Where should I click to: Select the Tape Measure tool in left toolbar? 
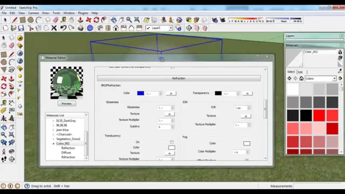coord(4,103)
